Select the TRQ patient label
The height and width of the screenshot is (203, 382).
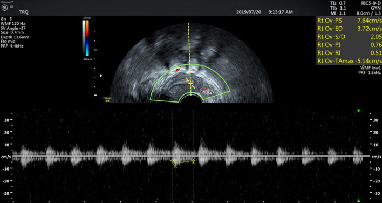click(x=24, y=12)
